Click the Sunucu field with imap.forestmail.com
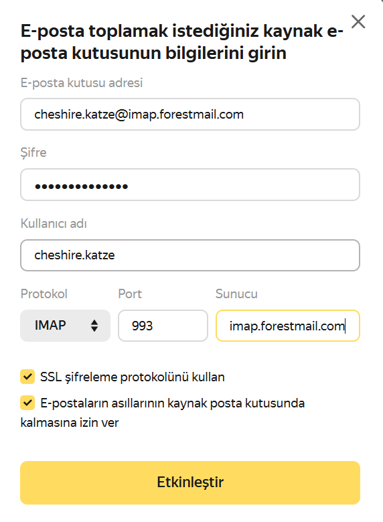The width and height of the screenshot is (383, 522). tap(288, 326)
